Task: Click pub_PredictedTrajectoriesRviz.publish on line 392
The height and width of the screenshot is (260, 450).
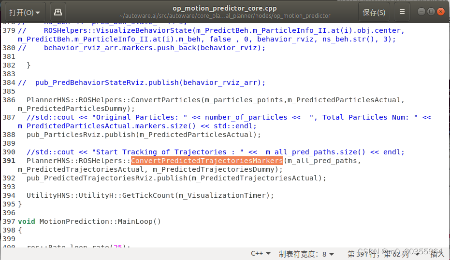Action: [x=107, y=178]
